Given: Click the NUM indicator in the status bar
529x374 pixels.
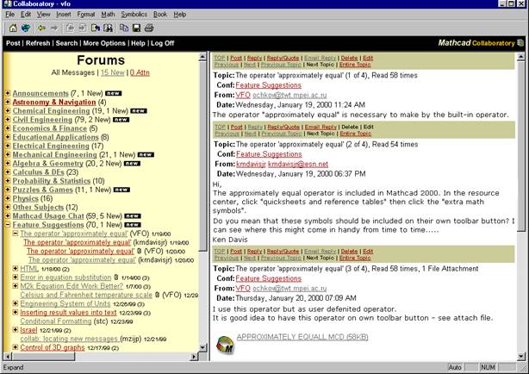Looking at the screenshot, I should pyautogui.click(x=488, y=367).
